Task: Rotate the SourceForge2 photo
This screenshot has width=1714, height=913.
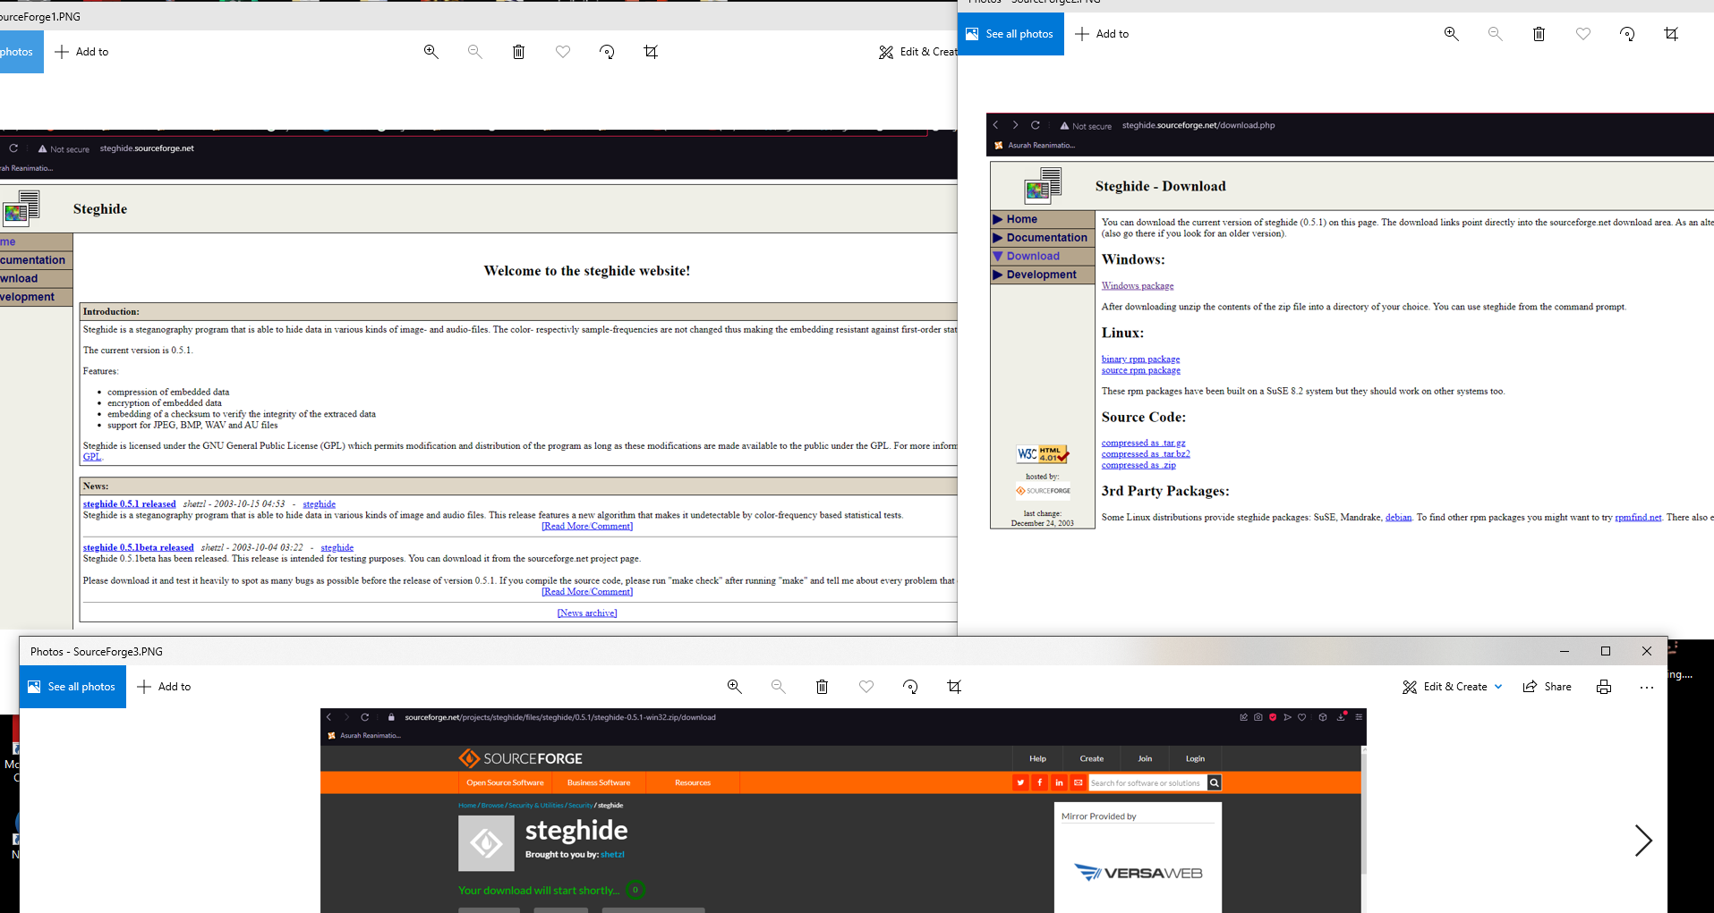Action: tap(1627, 34)
